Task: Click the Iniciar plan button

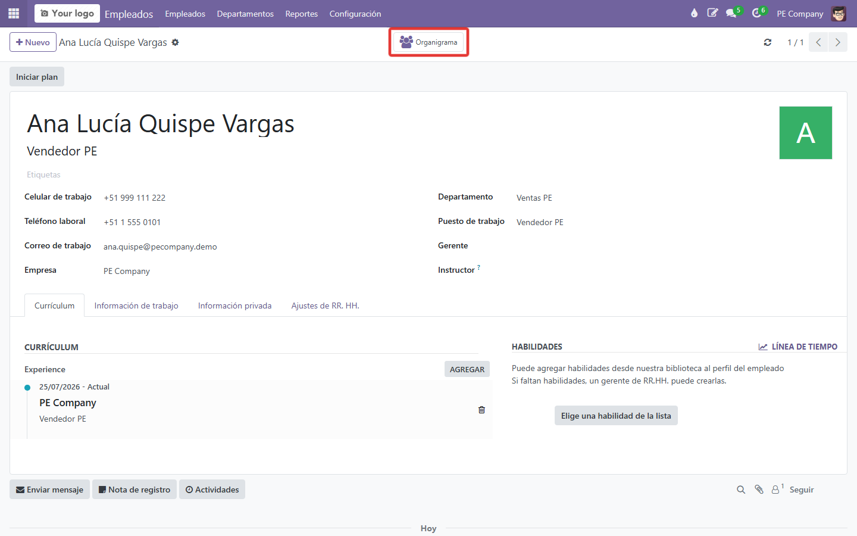Action: [37, 77]
